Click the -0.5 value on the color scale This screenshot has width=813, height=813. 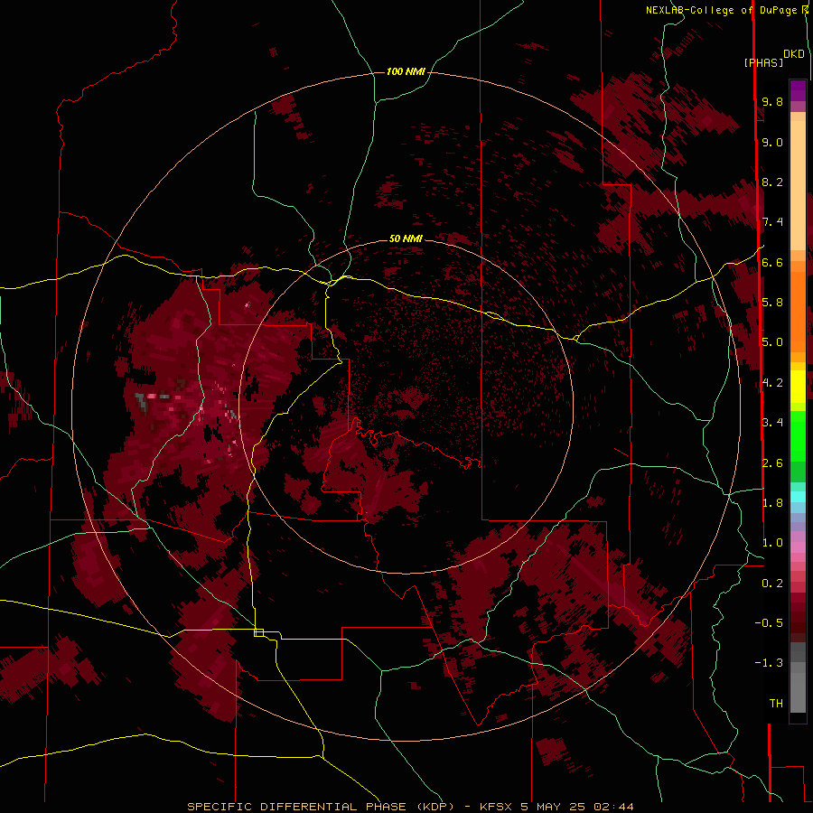[769, 623]
